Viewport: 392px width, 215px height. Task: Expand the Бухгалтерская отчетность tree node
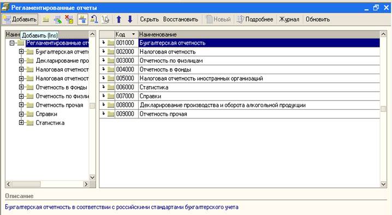pyautogui.click(x=21, y=52)
